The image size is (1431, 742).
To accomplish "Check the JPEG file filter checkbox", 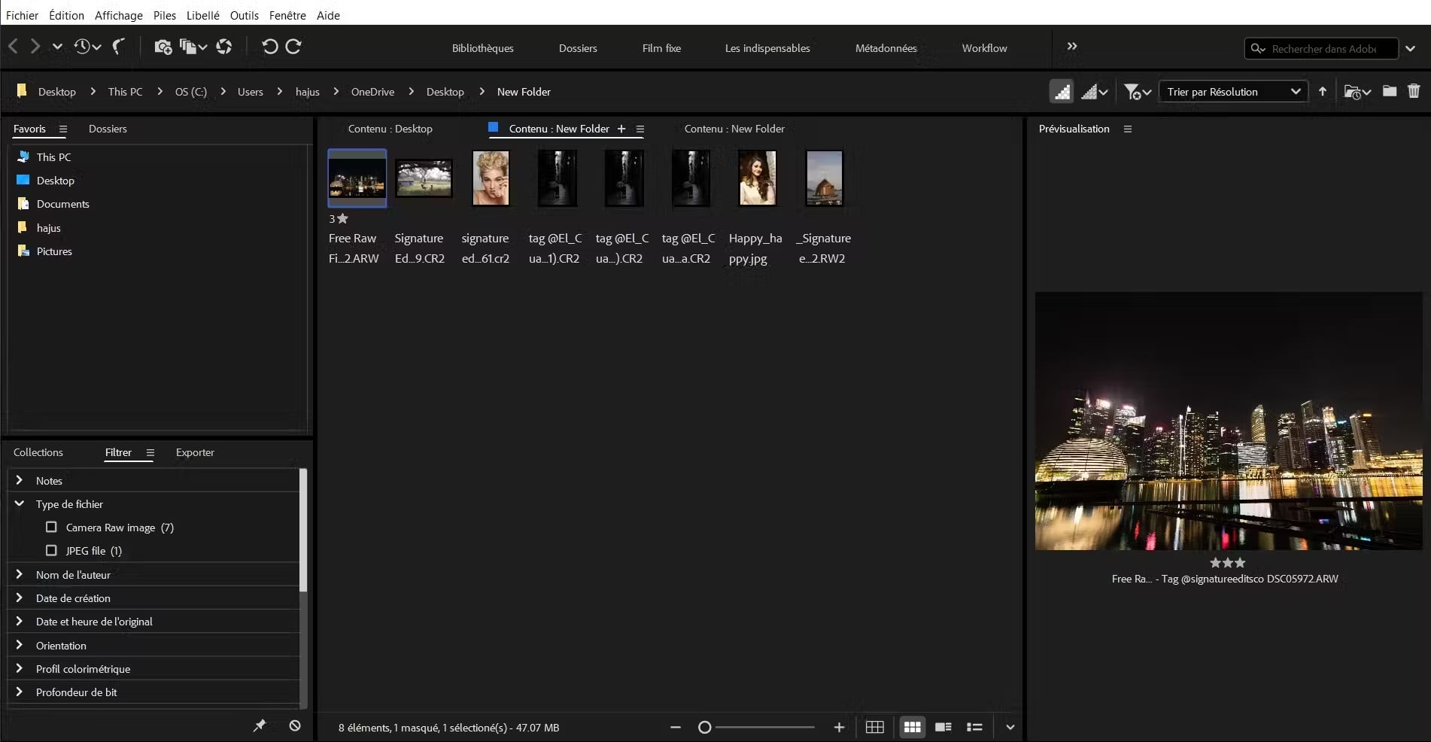I will pos(51,550).
